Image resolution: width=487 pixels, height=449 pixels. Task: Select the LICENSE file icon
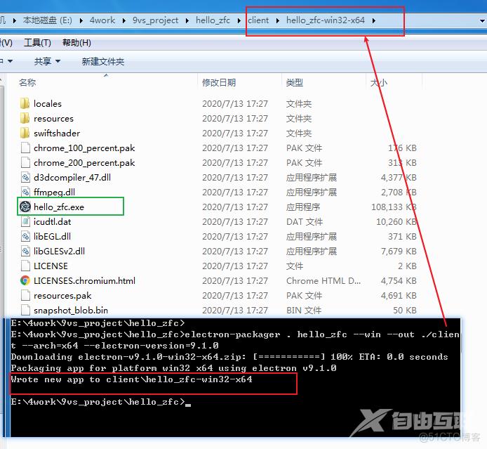tap(25, 266)
